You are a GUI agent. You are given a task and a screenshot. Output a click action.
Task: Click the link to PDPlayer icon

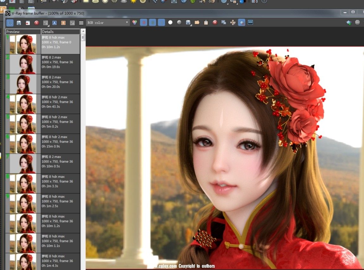click(x=251, y=22)
